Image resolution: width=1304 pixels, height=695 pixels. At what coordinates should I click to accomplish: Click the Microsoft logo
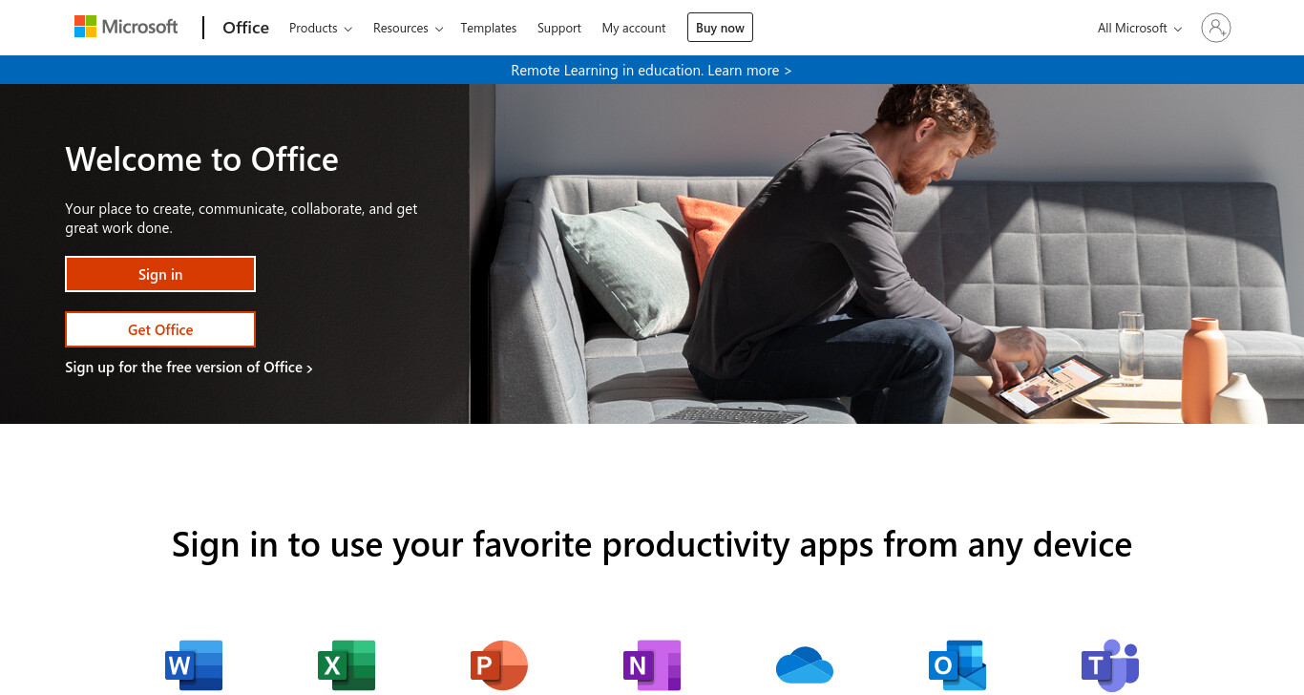126,27
